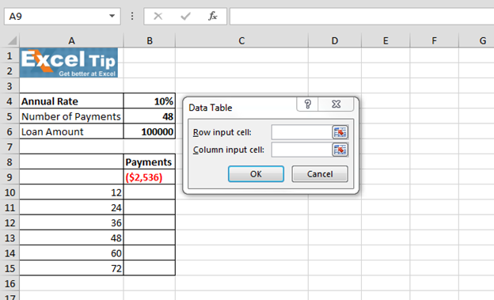Select column A header
This screenshot has height=300, width=494.
tap(71, 40)
